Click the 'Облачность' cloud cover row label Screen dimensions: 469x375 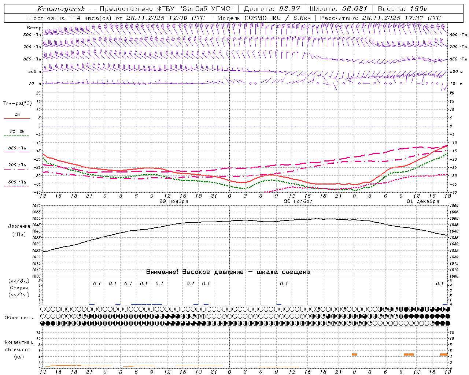tap(19, 318)
